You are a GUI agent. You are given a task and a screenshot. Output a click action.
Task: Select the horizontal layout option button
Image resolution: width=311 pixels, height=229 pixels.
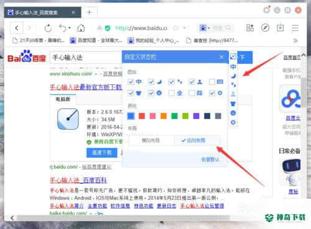click(x=151, y=141)
